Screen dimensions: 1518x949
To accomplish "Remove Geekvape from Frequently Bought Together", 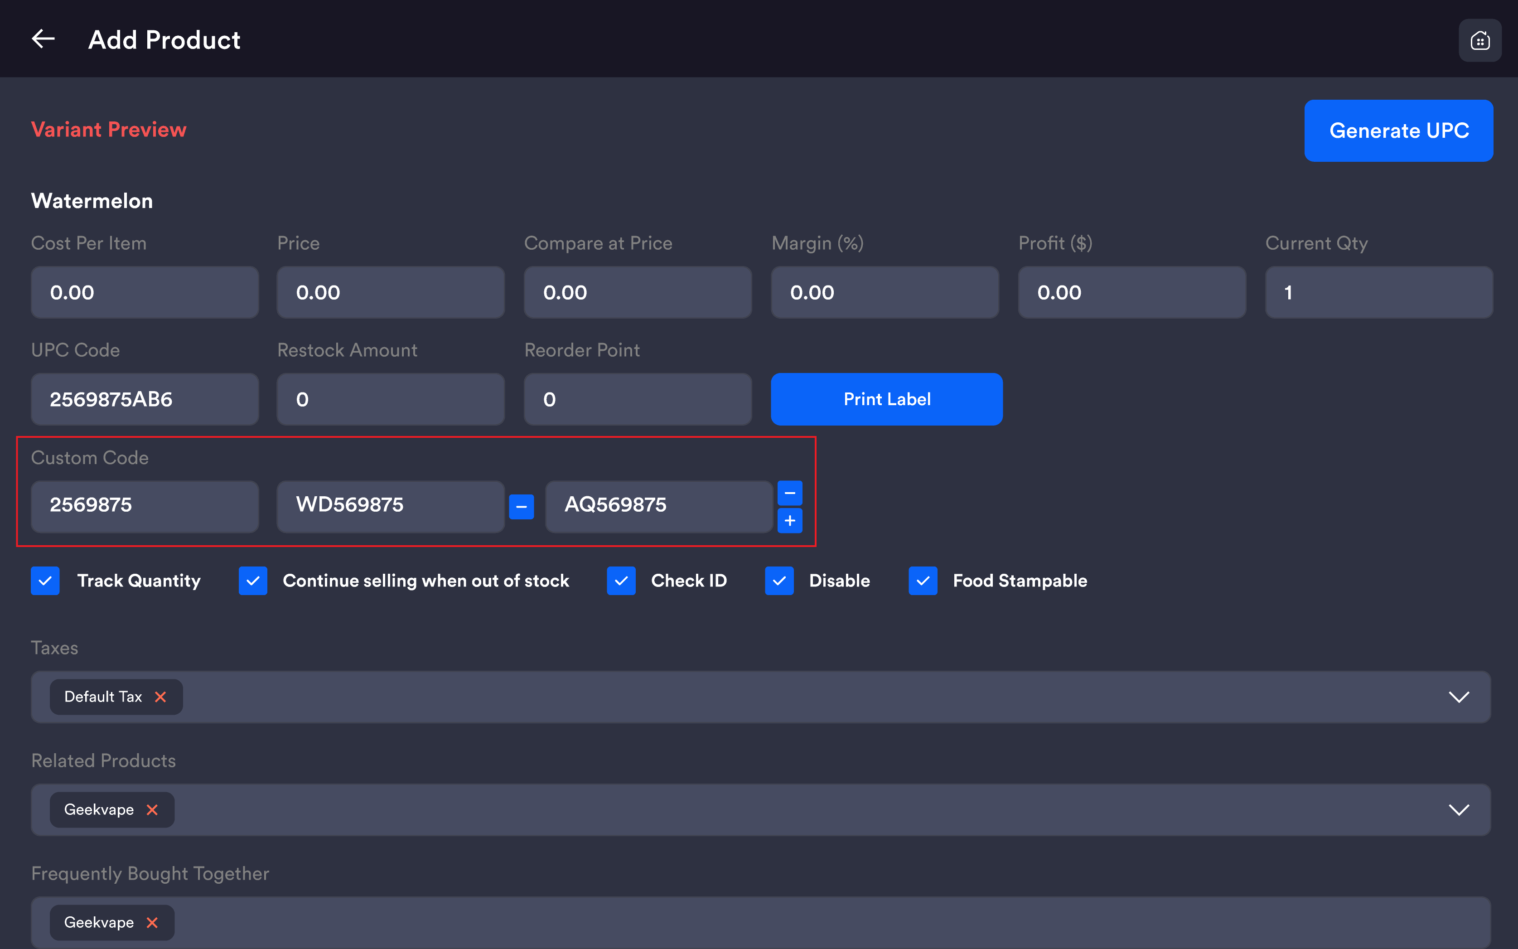I will pos(152,923).
